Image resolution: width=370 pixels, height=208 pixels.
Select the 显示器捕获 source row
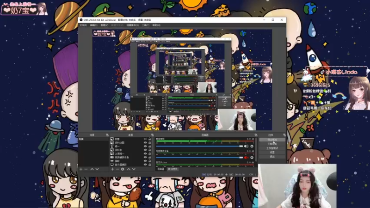[x=131, y=165]
